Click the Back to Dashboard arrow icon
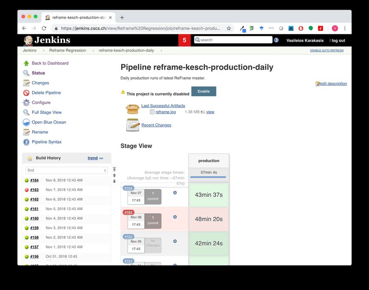 coord(26,63)
